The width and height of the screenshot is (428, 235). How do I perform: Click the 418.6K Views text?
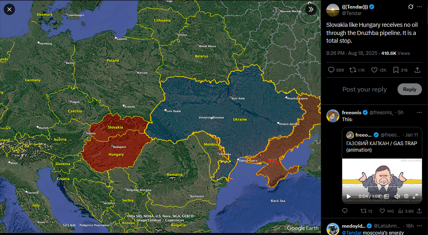click(x=395, y=53)
